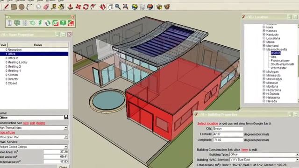Screen dimensions: 299x168
Task: Click the orange globe place model icon
Action: pyautogui.click(x=150, y=7)
